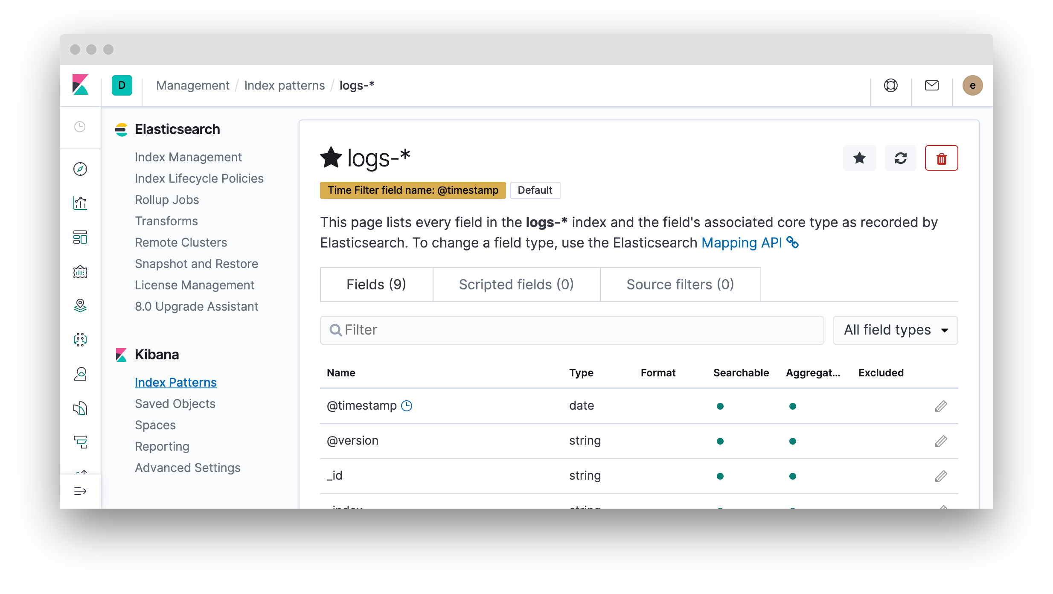The height and width of the screenshot is (594, 1053).
Task: Go to Saved Objects in Kibana
Action: (x=175, y=404)
